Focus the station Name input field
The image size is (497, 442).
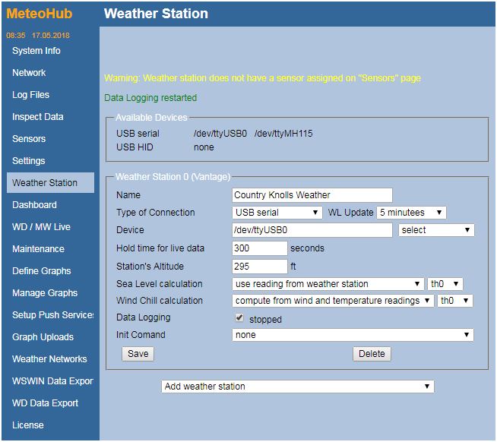(312, 195)
